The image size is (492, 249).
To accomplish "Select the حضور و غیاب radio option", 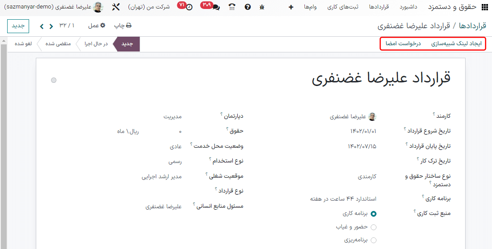I will pyautogui.click(x=373, y=227).
